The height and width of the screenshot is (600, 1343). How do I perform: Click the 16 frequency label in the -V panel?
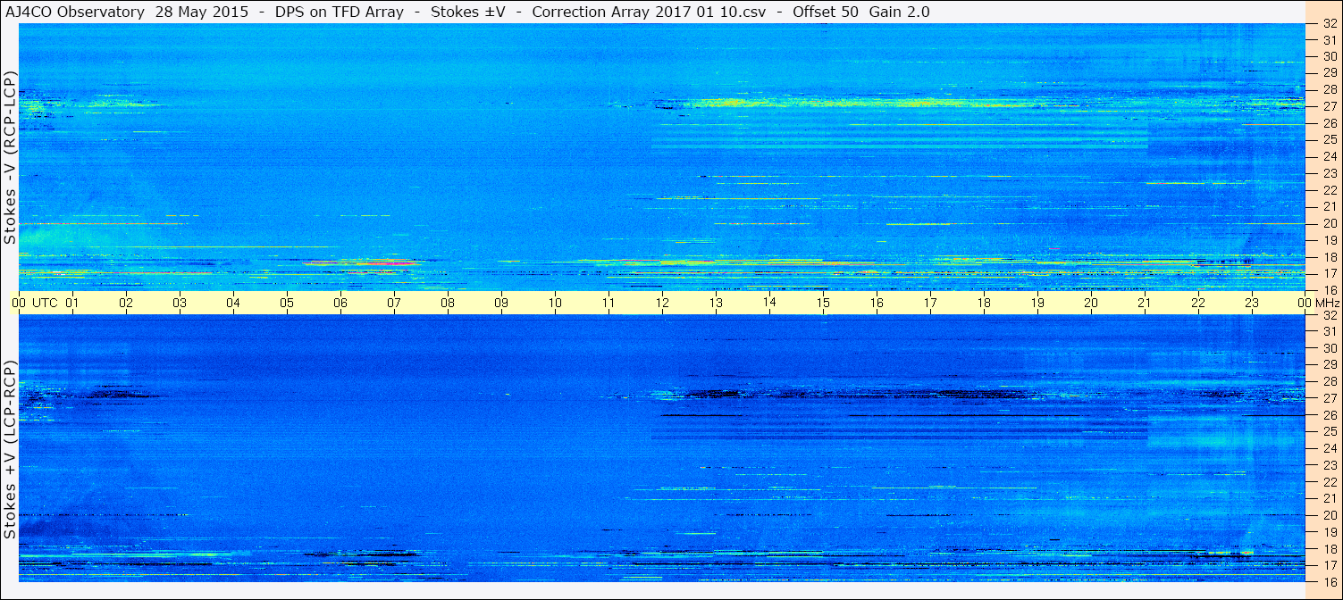pyautogui.click(x=1330, y=290)
